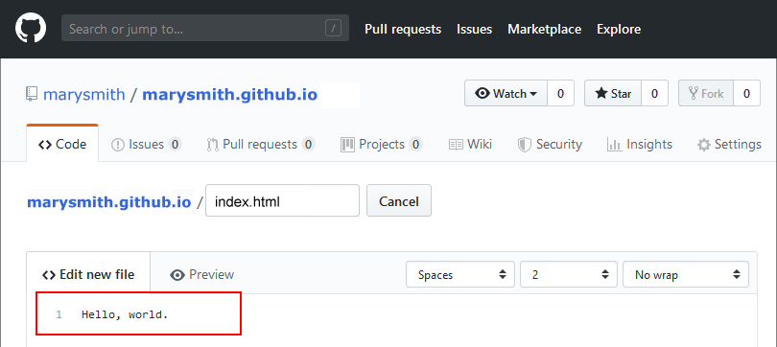View forks count next to Fork
Viewport: 777px width, 347px height.
point(746,93)
